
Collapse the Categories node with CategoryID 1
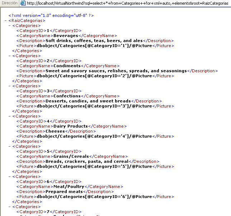(10, 26)
